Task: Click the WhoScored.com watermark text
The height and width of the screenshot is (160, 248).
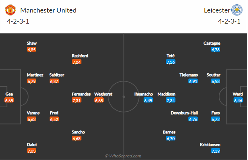Action: (x=123, y=156)
